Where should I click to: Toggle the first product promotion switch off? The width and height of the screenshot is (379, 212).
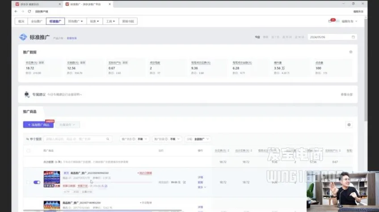point(37,182)
